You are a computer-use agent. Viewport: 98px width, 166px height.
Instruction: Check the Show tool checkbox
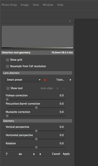coord(8,88)
